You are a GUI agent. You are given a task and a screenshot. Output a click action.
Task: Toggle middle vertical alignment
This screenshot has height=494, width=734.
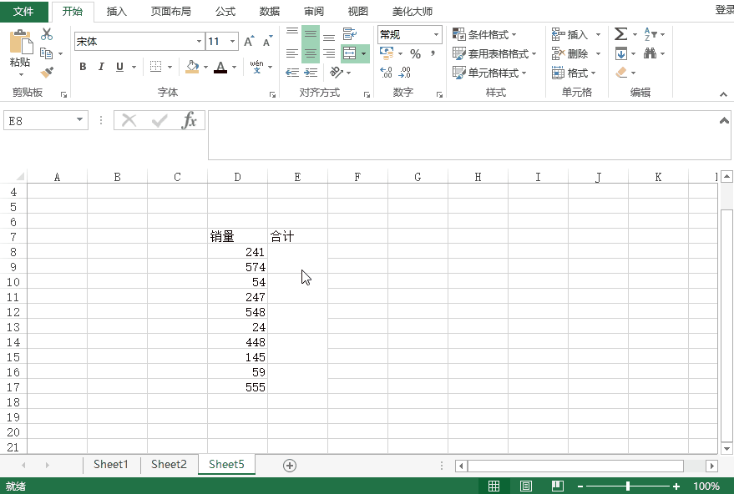coord(311,34)
